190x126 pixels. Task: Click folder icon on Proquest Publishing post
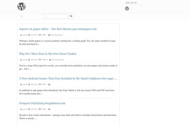coord(50,109)
